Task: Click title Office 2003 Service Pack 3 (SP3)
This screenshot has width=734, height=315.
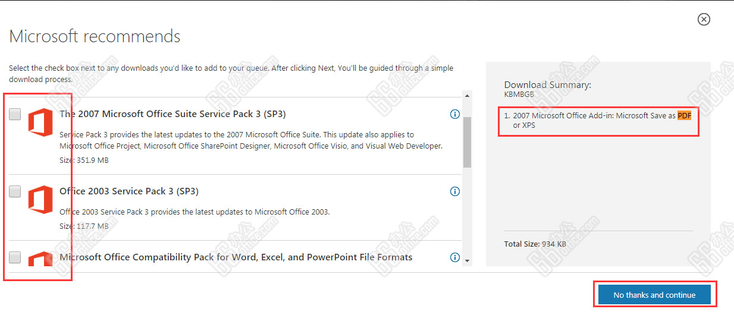Action: coord(129,191)
